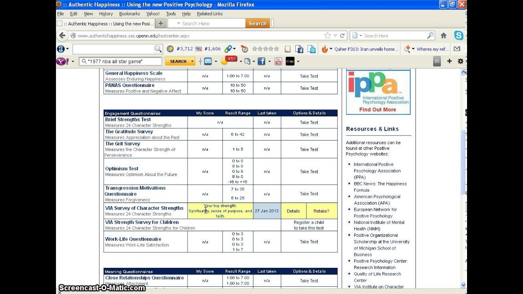Expand the eBay dropdown arrow
Viewport: 523px width, 294px height.
(x=298, y=62)
